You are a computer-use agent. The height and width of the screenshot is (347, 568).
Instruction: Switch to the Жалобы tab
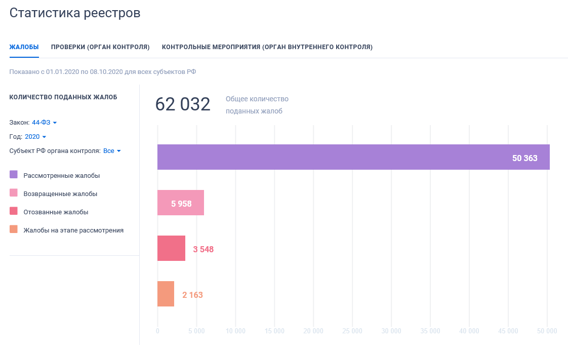24,47
